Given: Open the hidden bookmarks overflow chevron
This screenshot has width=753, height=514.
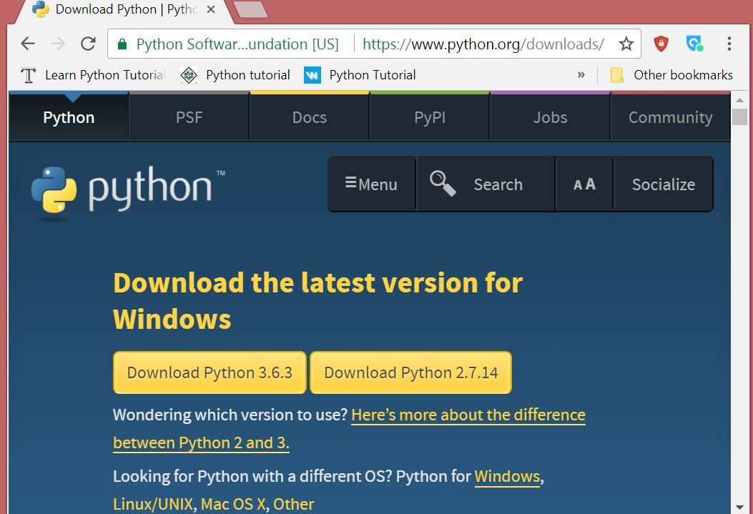Looking at the screenshot, I should point(581,75).
